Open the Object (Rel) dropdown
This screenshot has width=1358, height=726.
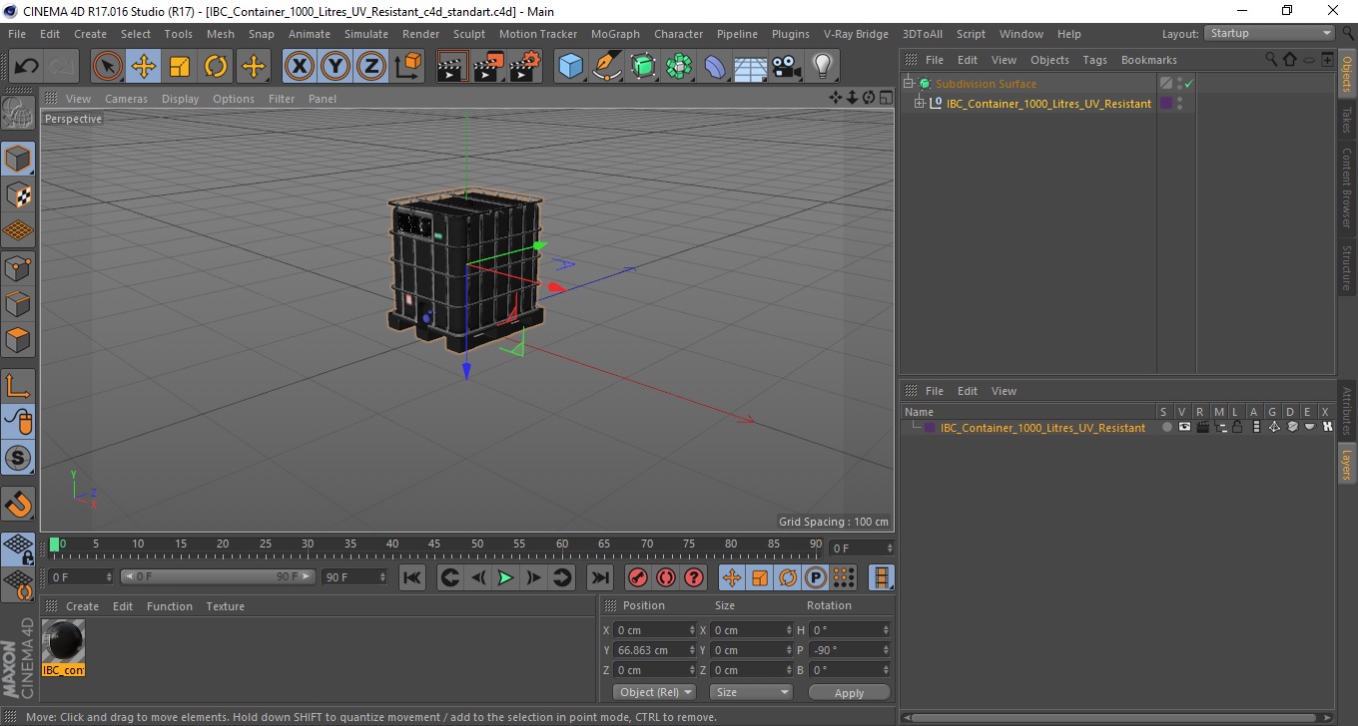pos(654,692)
